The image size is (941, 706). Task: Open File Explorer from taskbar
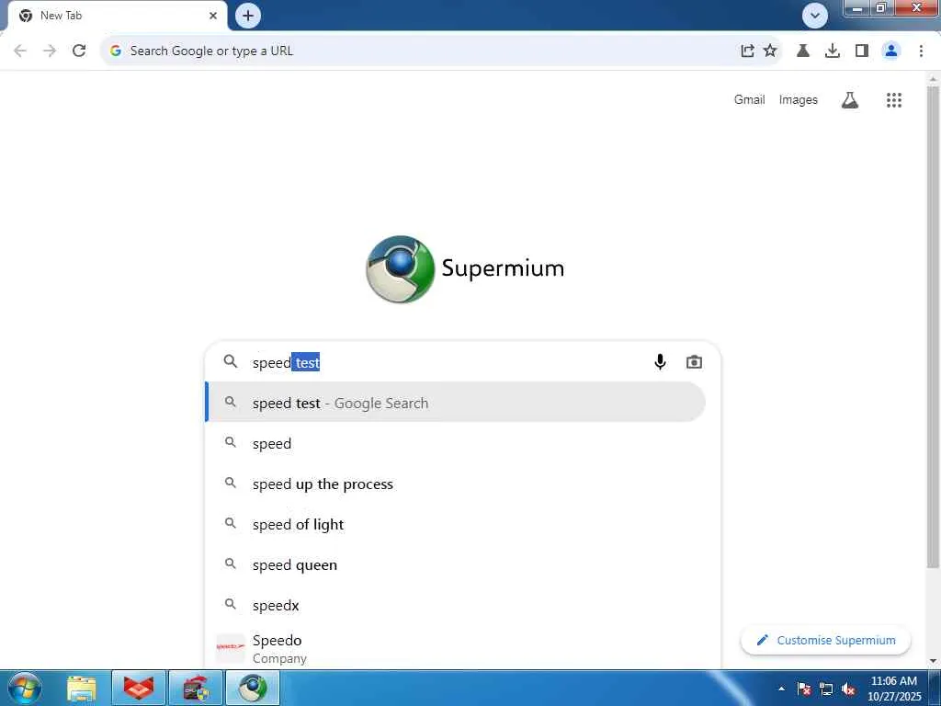(82, 688)
